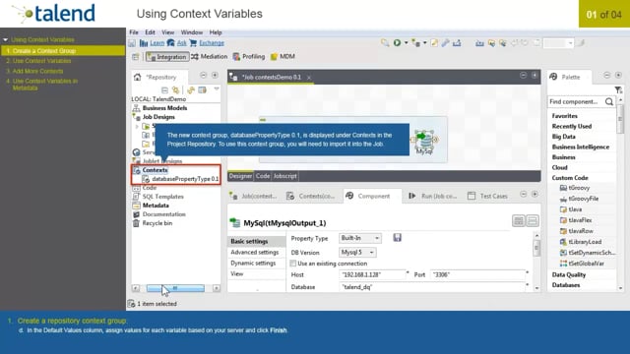Switch to the Run Job tab

(433, 196)
